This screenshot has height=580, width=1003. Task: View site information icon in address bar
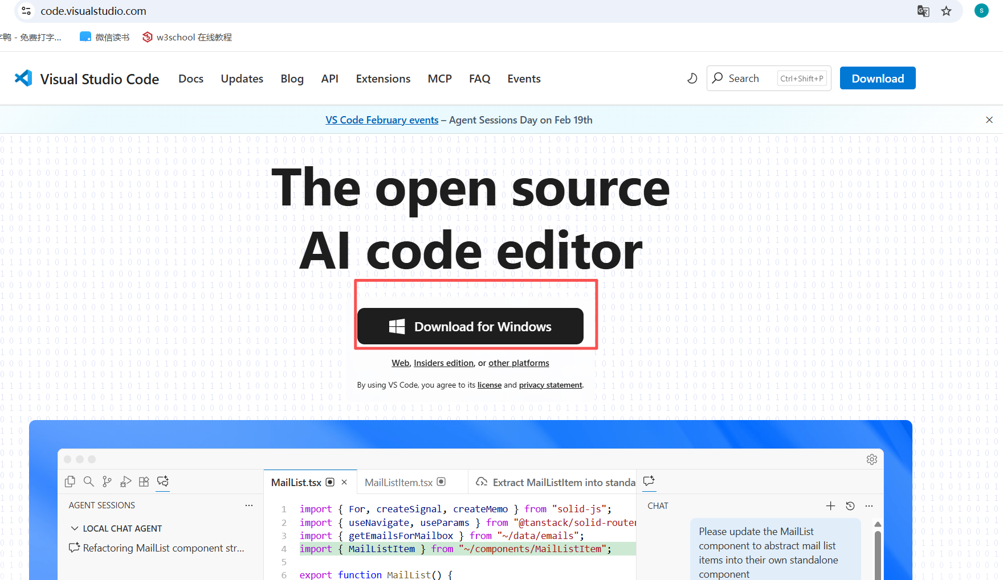click(x=26, y=11)
